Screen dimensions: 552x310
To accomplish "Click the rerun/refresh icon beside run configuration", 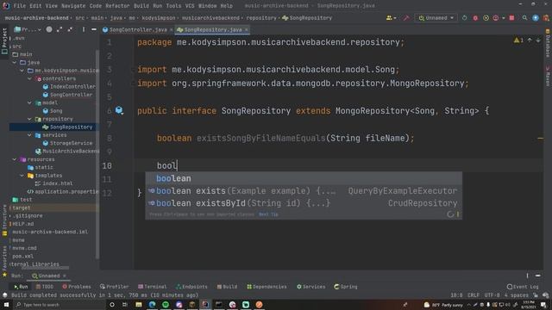I will tap(464, 18).
